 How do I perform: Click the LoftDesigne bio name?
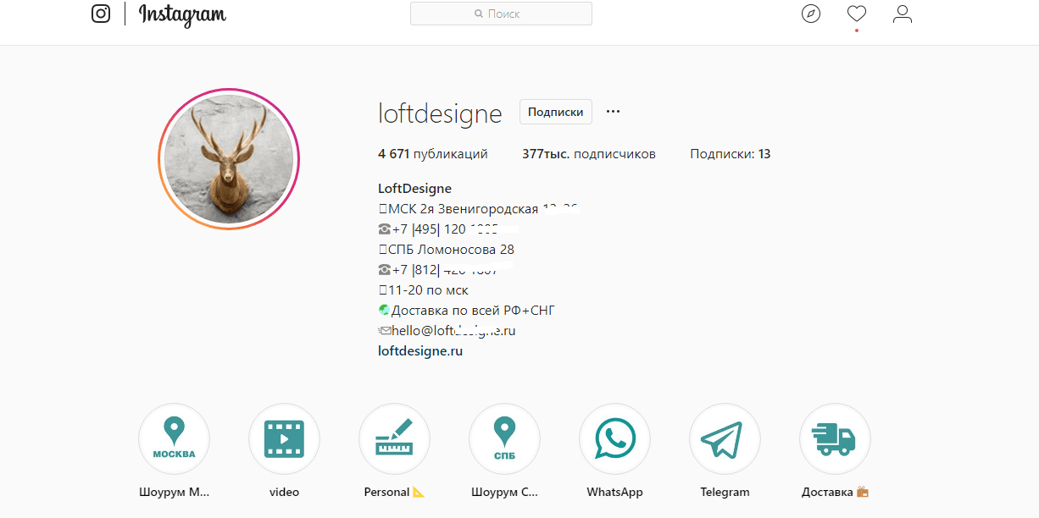click(x=414, y=188)
